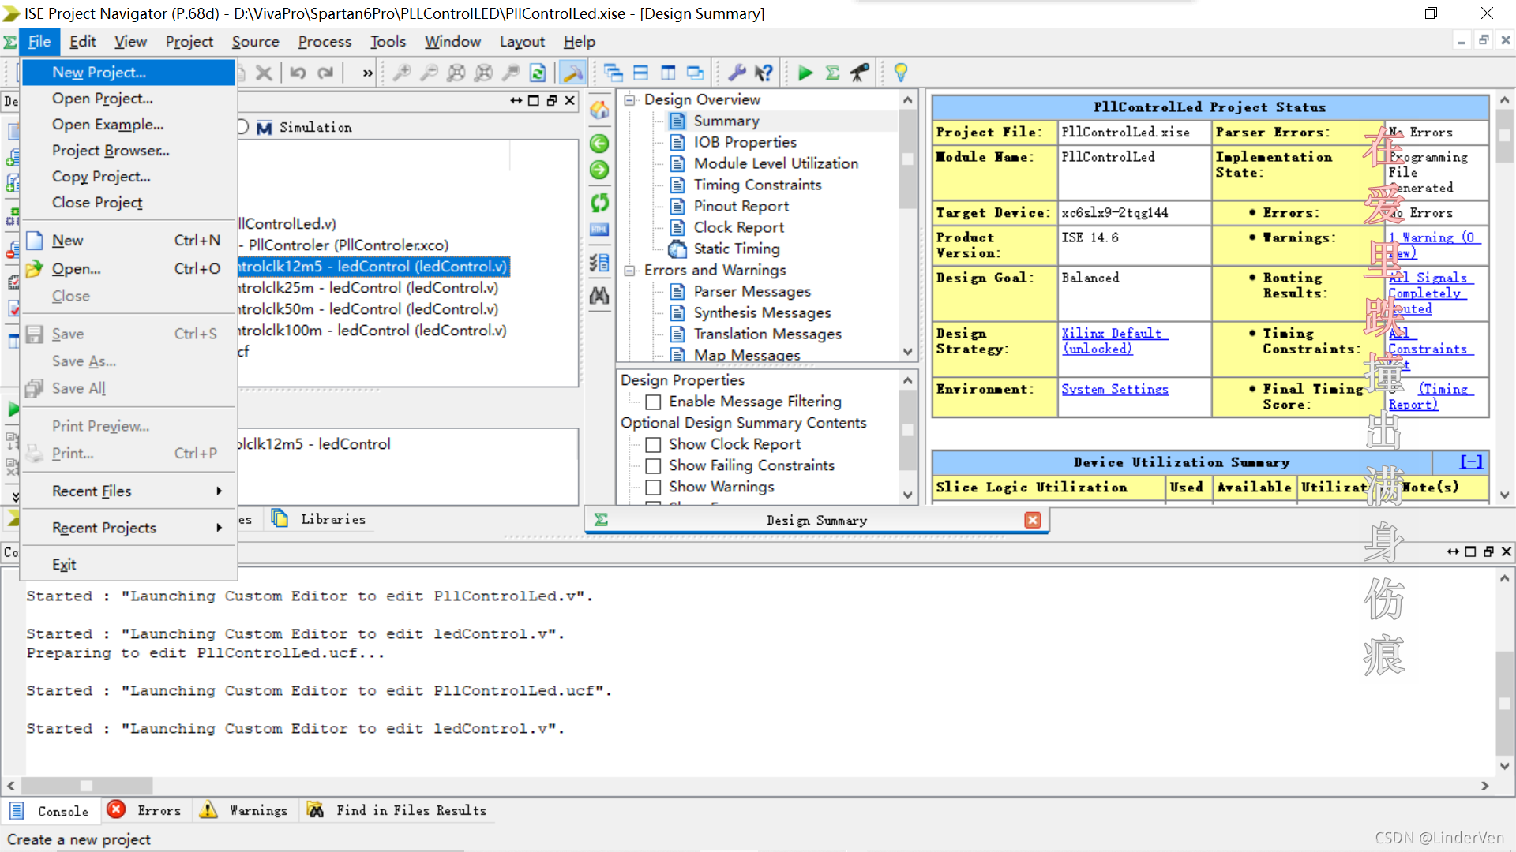Screen dimensions: 1516x852
Task: Open the System Settings link
Action: pos(1114,390)
